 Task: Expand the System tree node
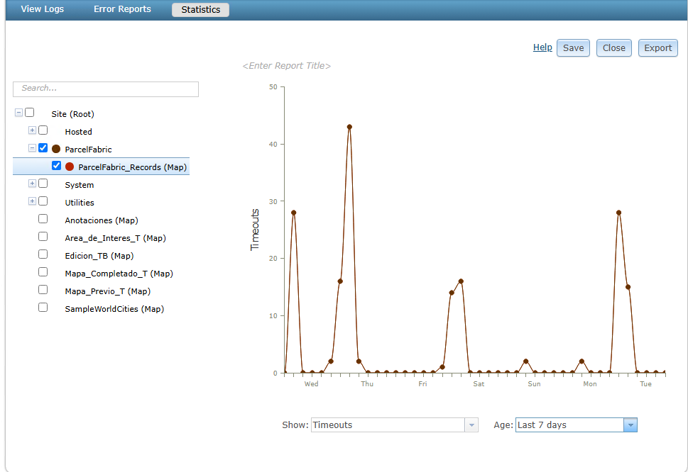[x=31, y=183]
